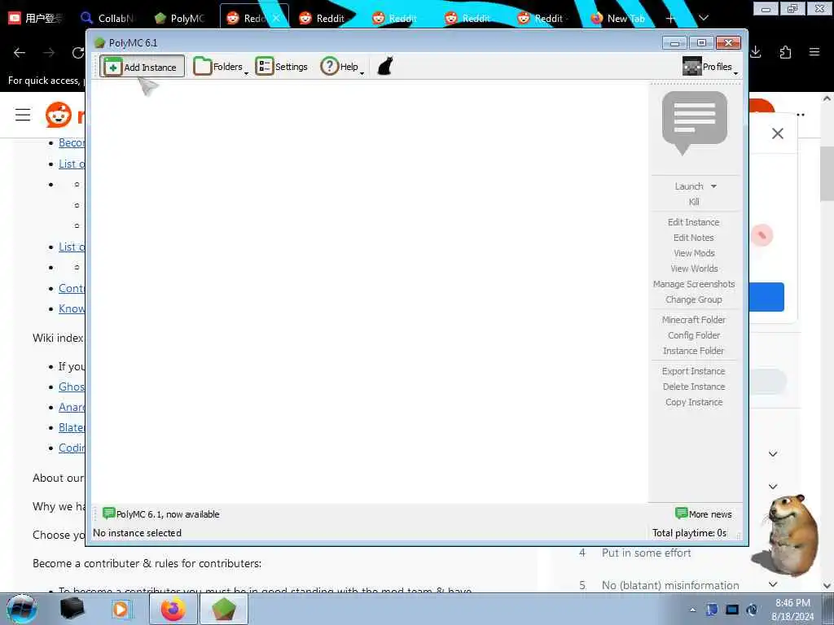This screenshot has height=625, width=834.
Task: Open PolyMC Settings
Action: [x=281, y=67]
